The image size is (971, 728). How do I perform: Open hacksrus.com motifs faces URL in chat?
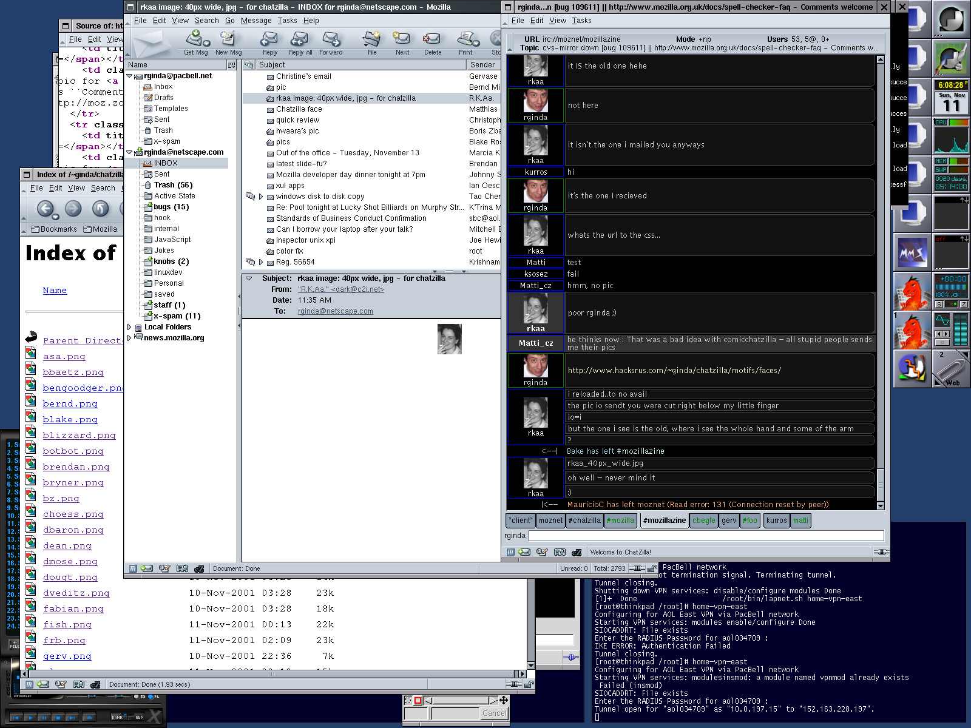click(x=674, y=370)
